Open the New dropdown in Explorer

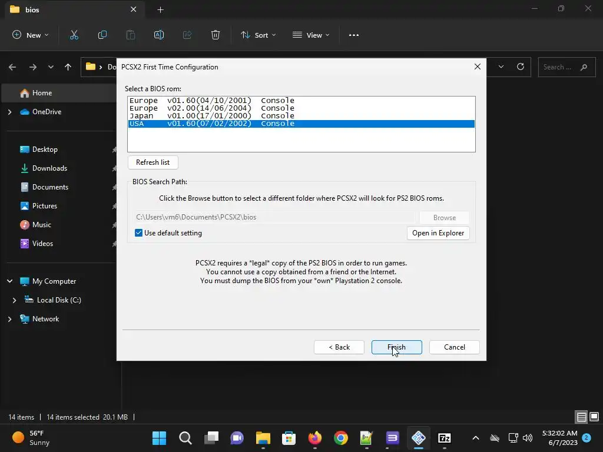point(31,35)
